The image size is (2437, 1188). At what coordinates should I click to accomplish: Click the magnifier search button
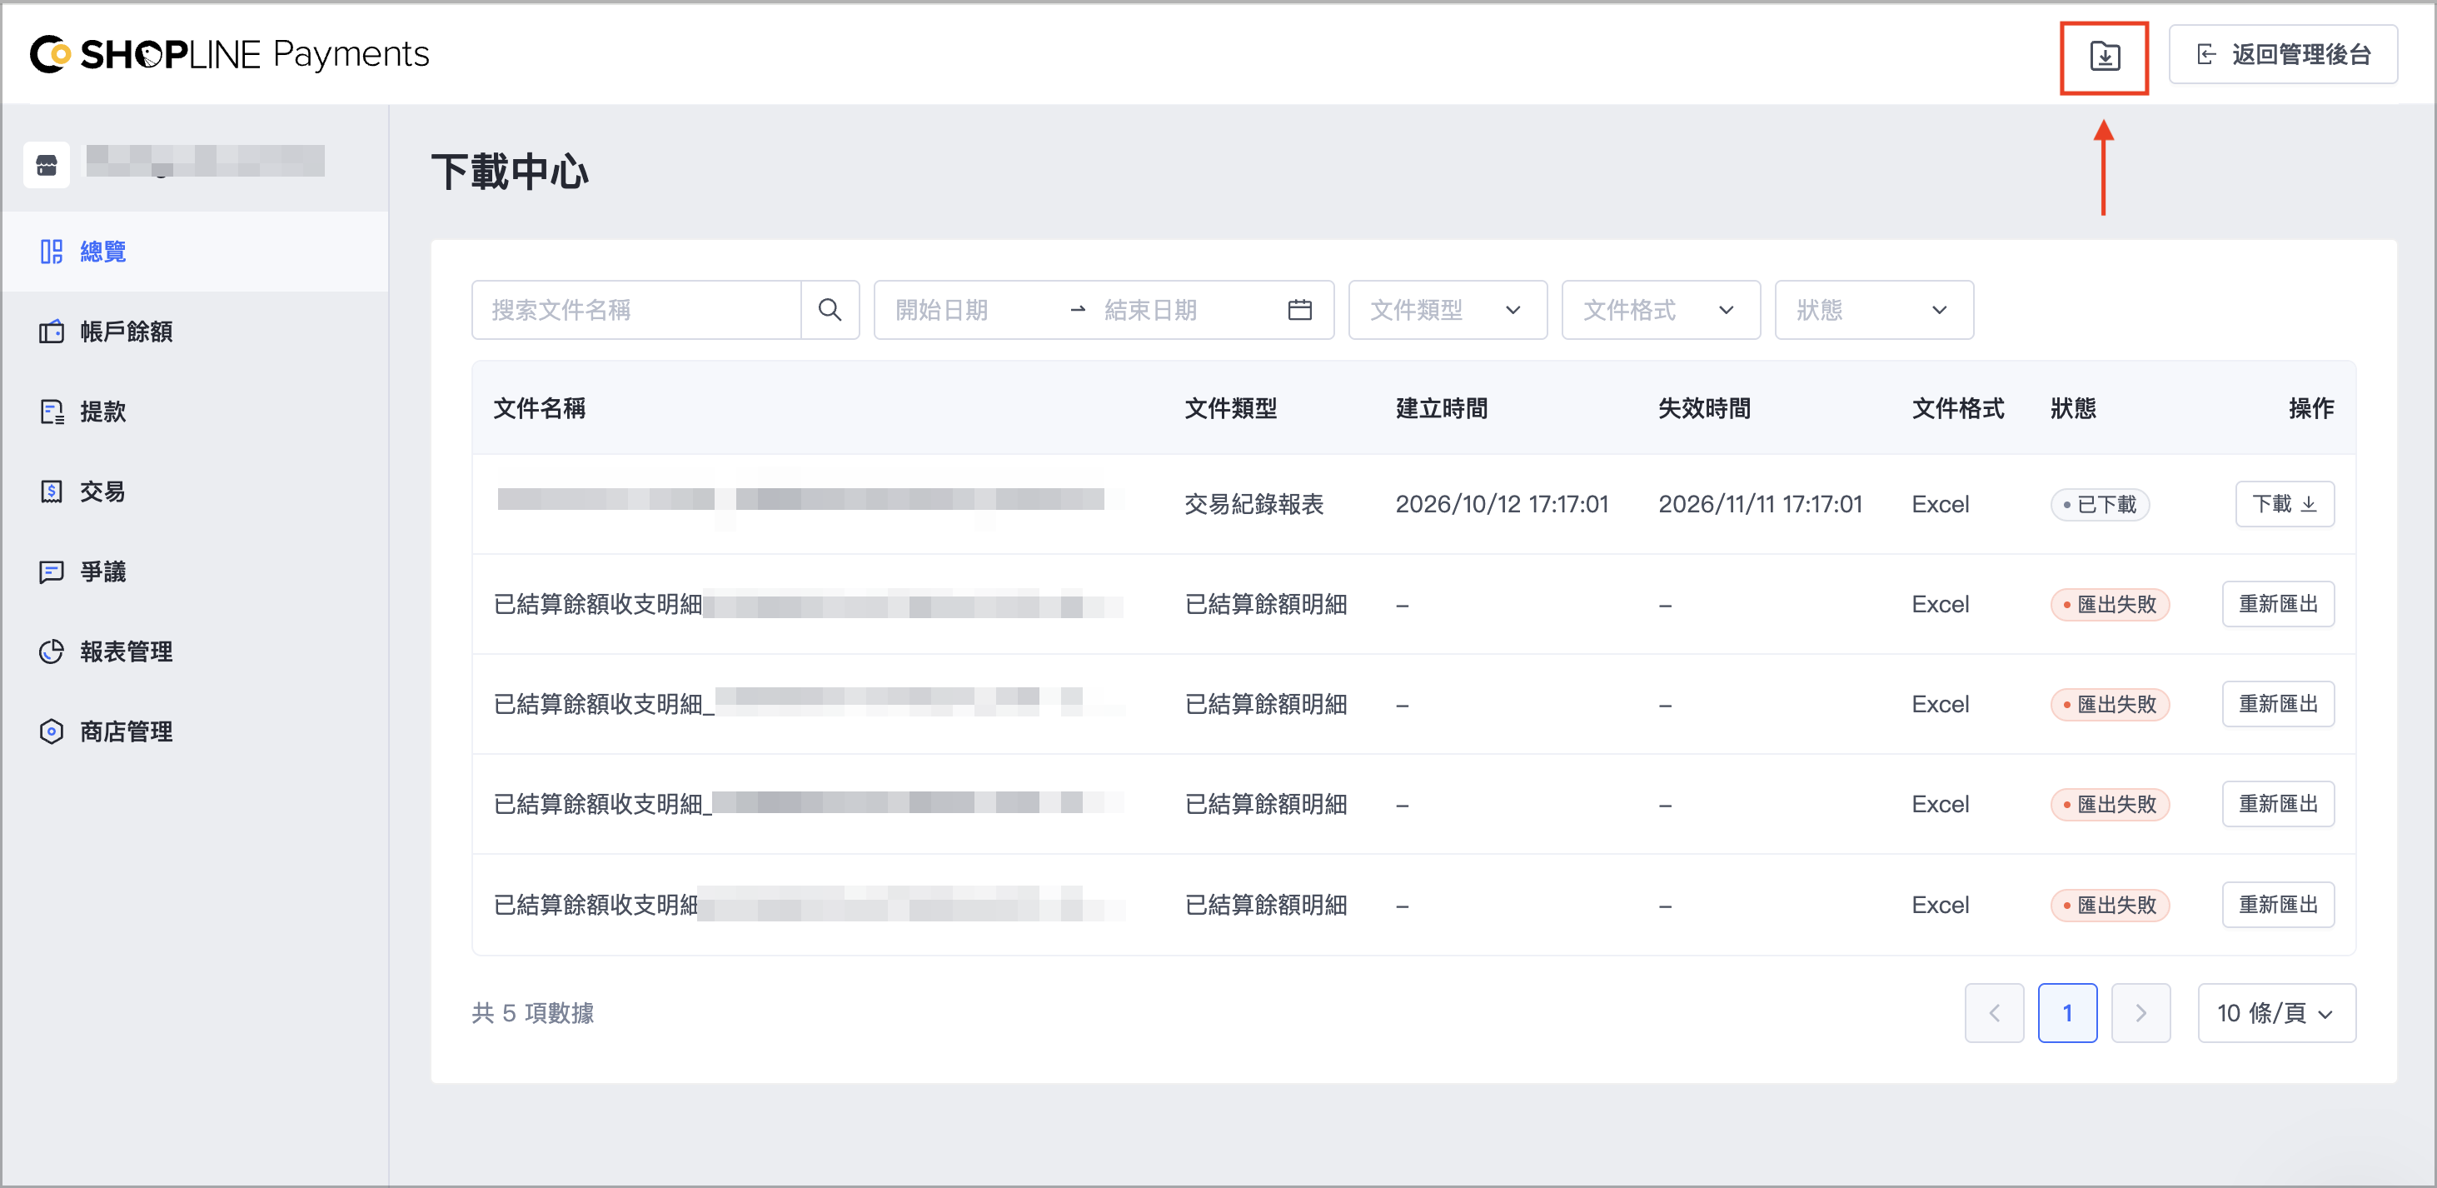point(830,310)
